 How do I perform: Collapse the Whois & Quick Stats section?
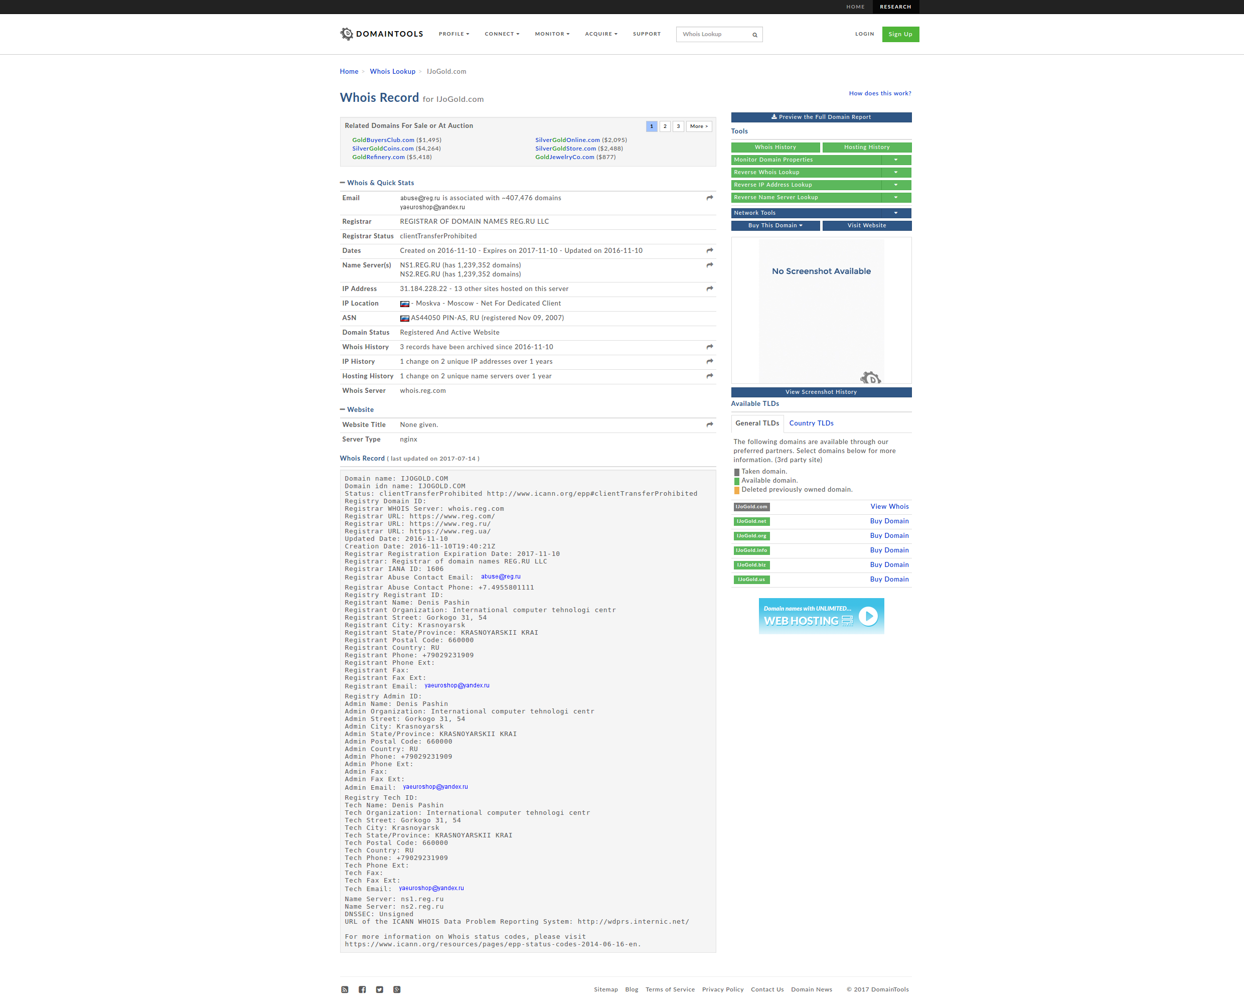tap(343, 183)
